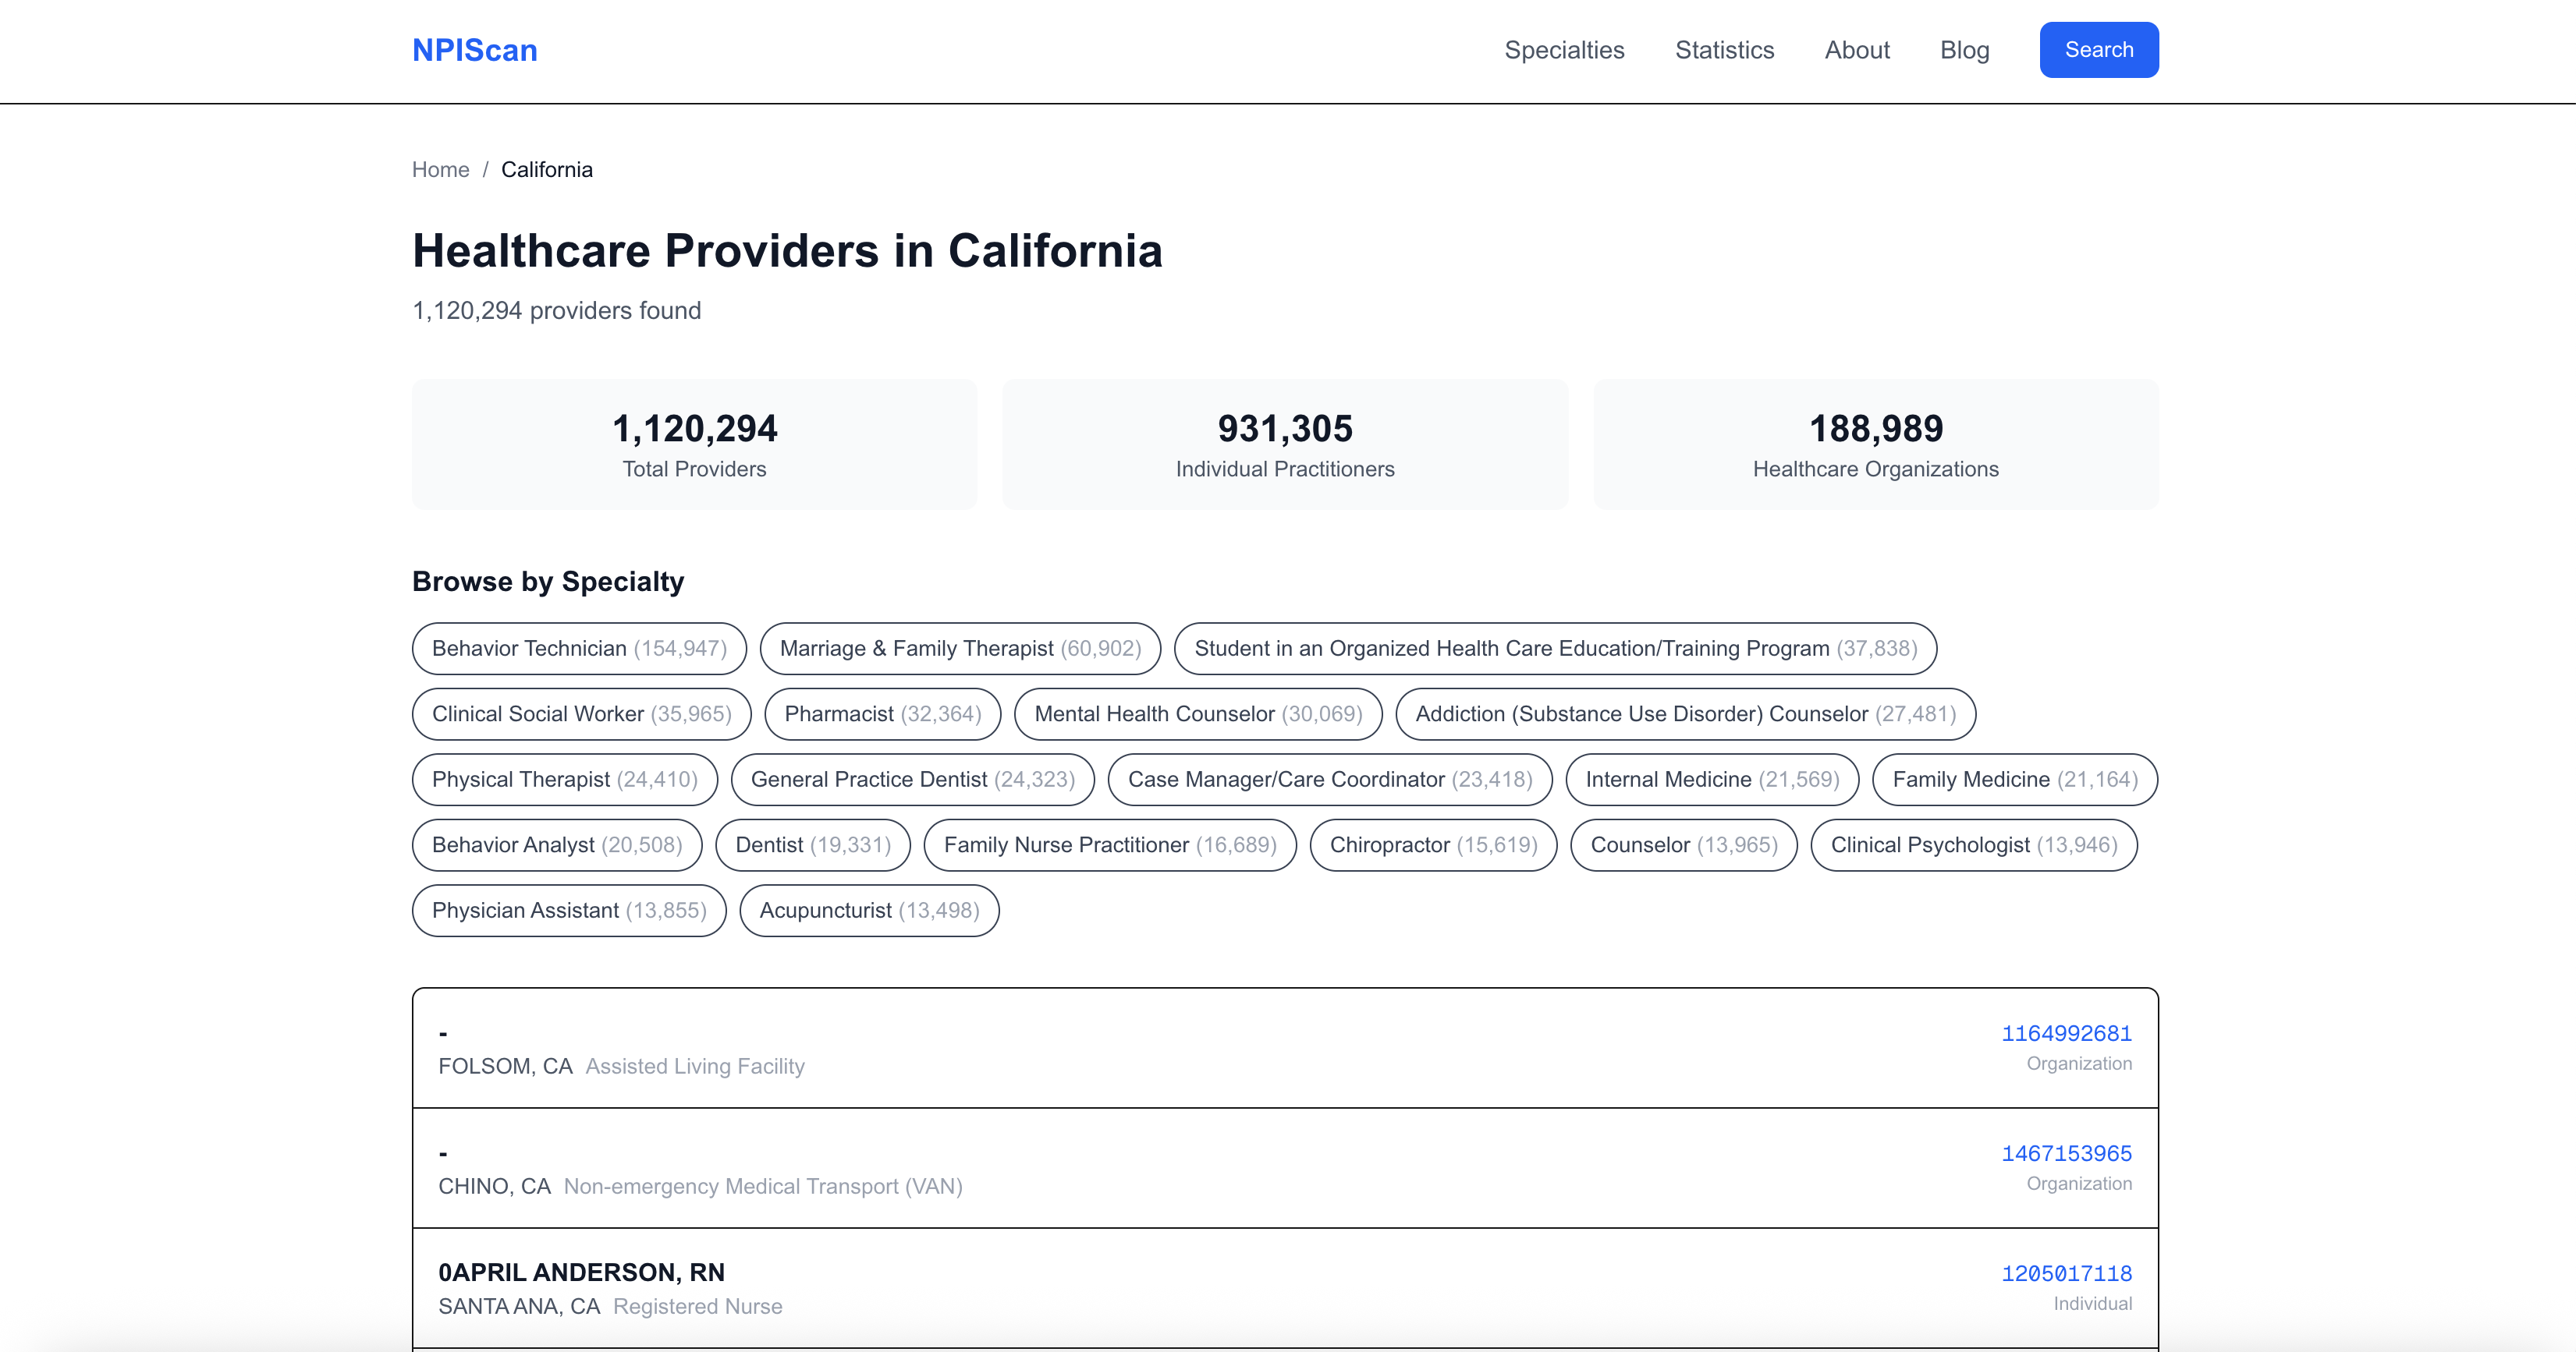The height and width of the screenshot is (1352, 2576).
Task: Choose Marriage & Family Therapist specialty
Action: point(959,649)
